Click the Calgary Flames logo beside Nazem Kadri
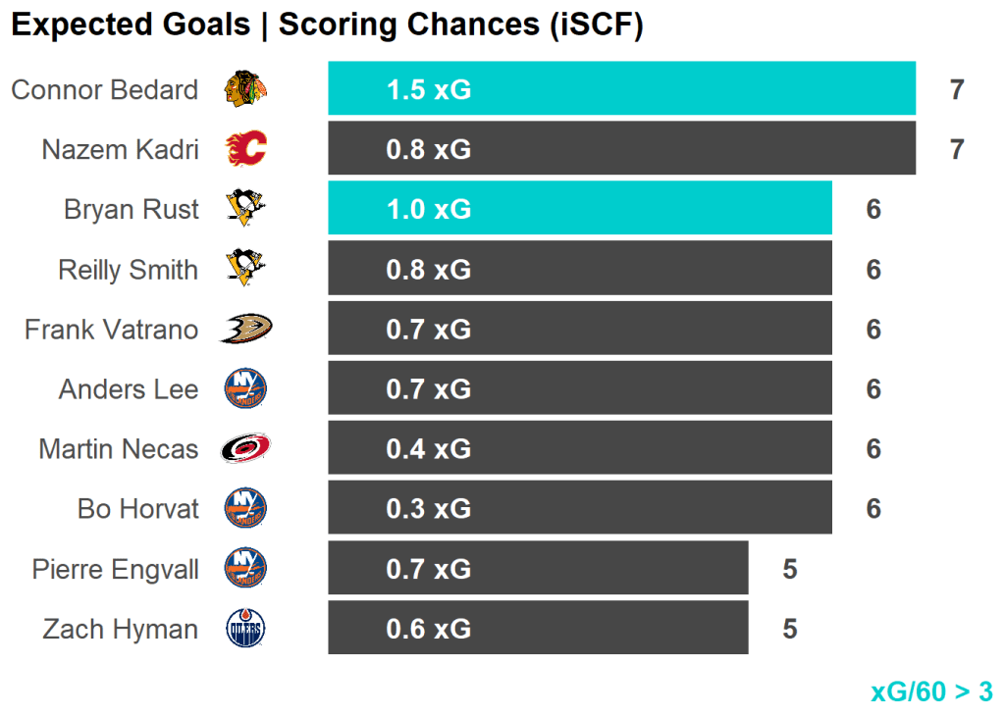The image size is (1005, 717). [245, 149]
